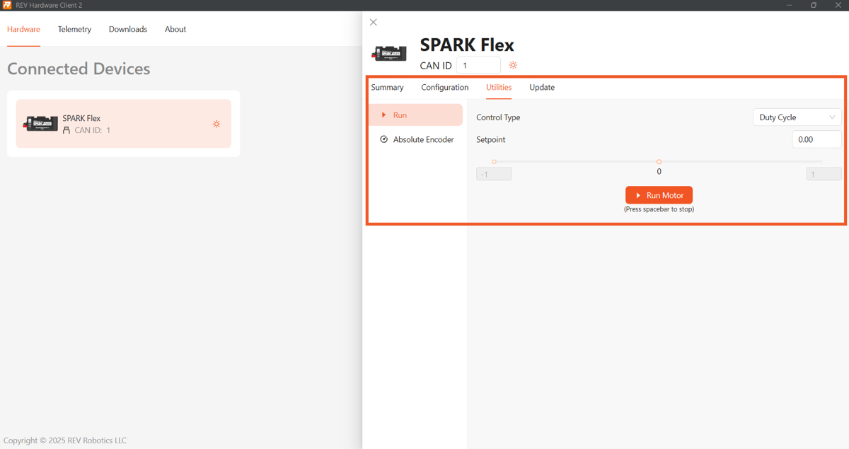This screenshot has height=449, width=849.
Task: Click the blink icon on SPARK Flex device card
Action: point(216,124)
